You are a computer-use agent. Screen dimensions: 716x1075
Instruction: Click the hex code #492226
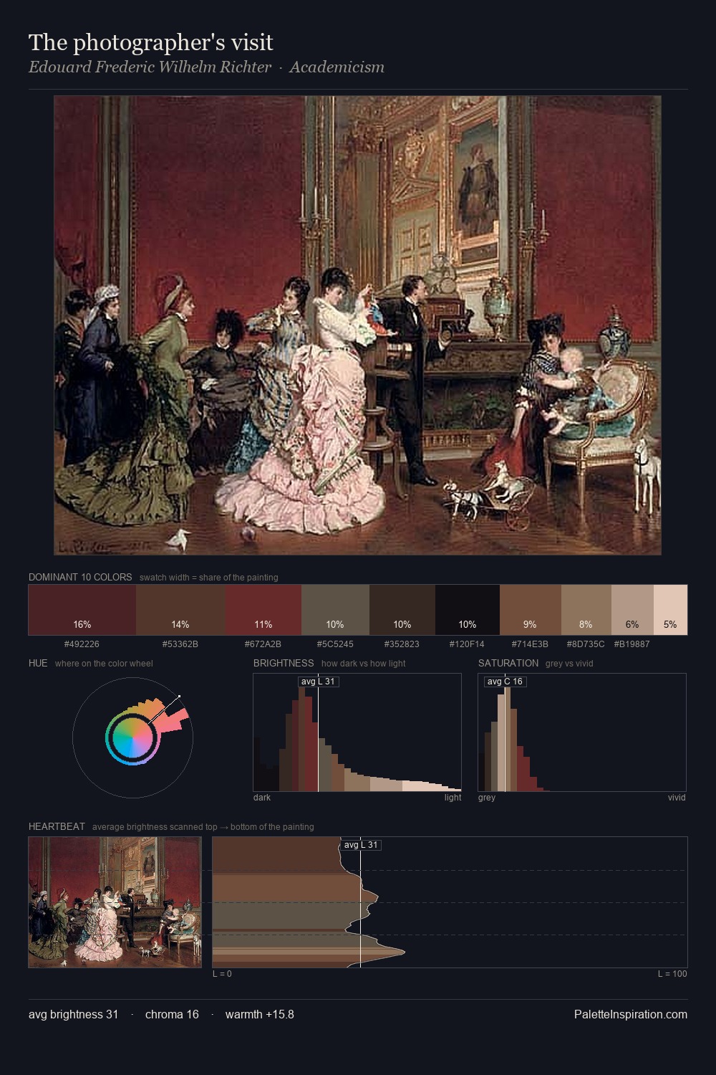click(82, 644)
